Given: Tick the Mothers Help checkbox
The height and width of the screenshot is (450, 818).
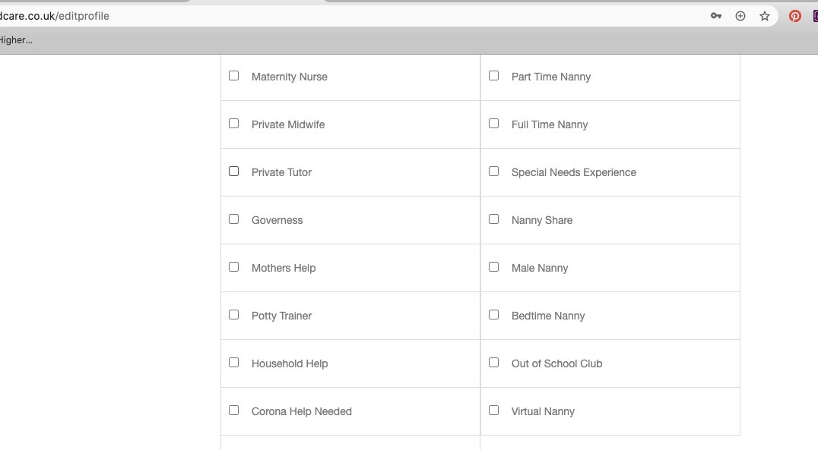Looking at the screenshot, I should click(233, 266).
